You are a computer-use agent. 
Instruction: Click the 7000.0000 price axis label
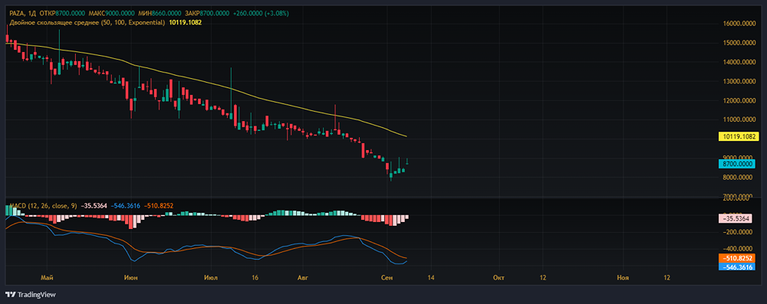737,196
